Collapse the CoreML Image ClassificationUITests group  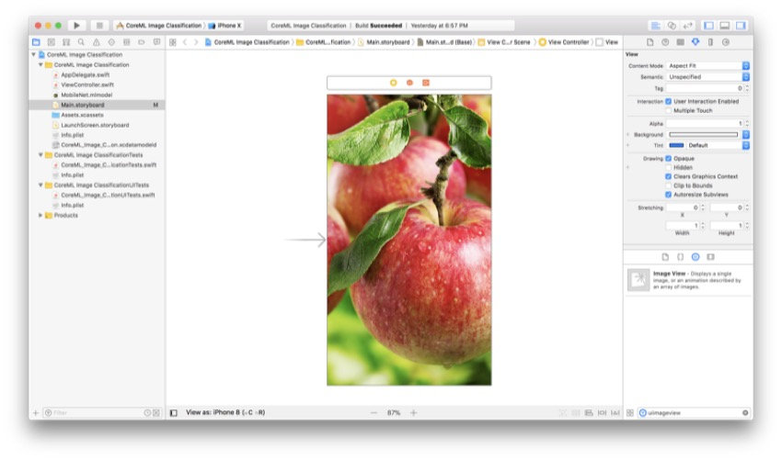[x=40, y=185]
